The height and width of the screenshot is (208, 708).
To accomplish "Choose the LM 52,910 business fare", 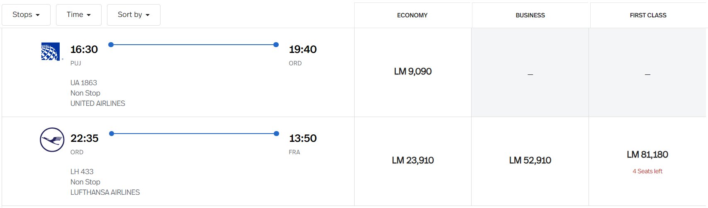I will [530, 160].
